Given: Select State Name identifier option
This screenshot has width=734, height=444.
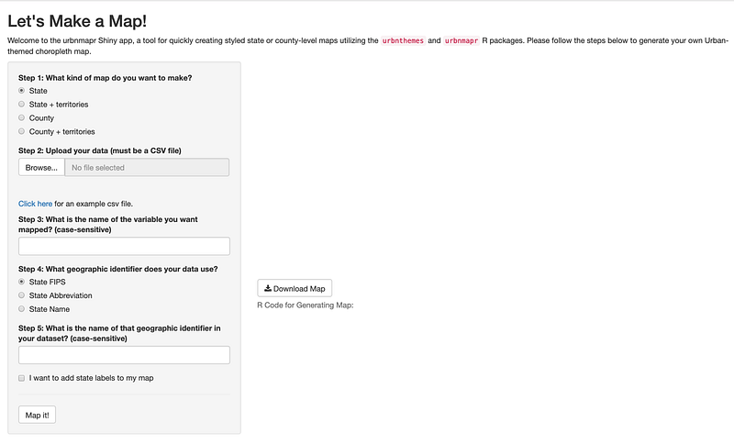Looking at the screenshot, I should (x=21, y=308).
